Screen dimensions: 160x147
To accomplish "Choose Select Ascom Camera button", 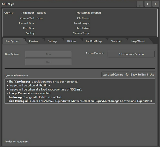I will click(131, 54).
